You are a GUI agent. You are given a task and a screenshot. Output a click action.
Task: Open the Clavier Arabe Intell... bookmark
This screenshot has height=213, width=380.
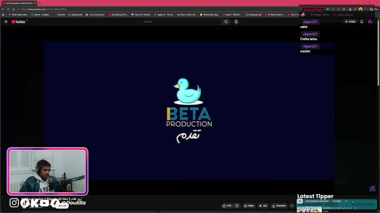click(18, 14)
